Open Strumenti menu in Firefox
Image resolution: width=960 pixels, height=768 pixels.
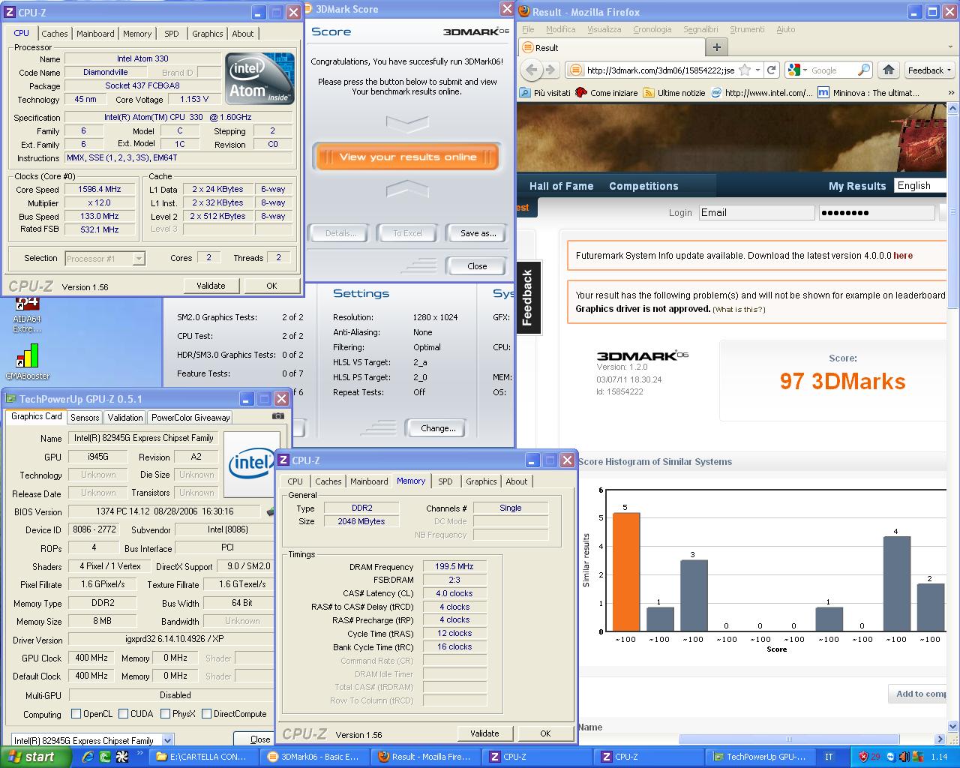pyautogui.click(x=747, y=29)
